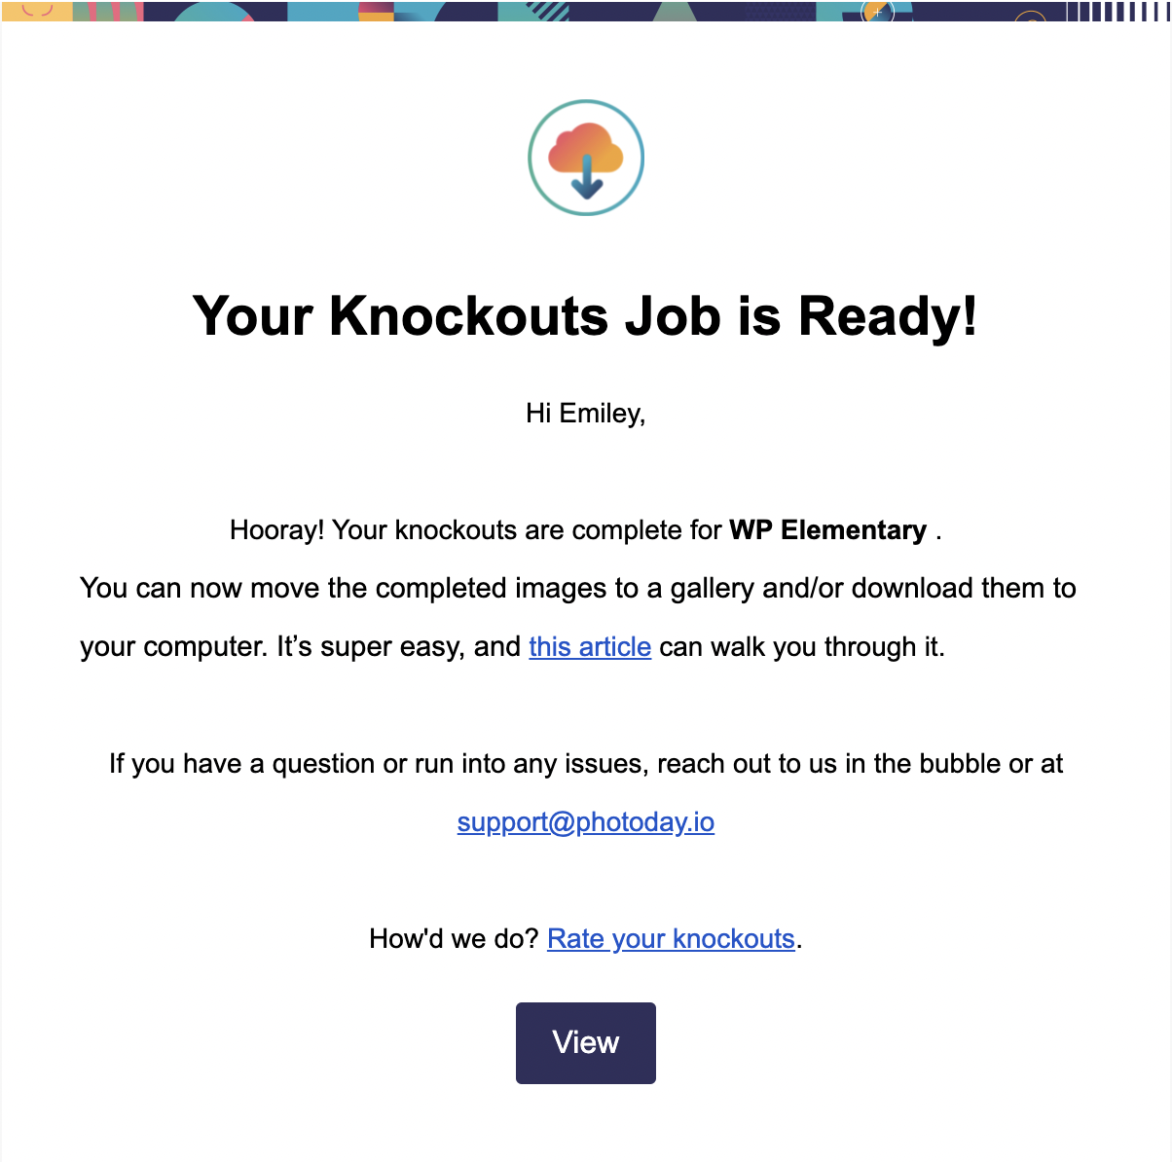Image resolution: width=1172 pixels, height=1162 pixels.
Task: Click the View button
Action: point(586,1043)
